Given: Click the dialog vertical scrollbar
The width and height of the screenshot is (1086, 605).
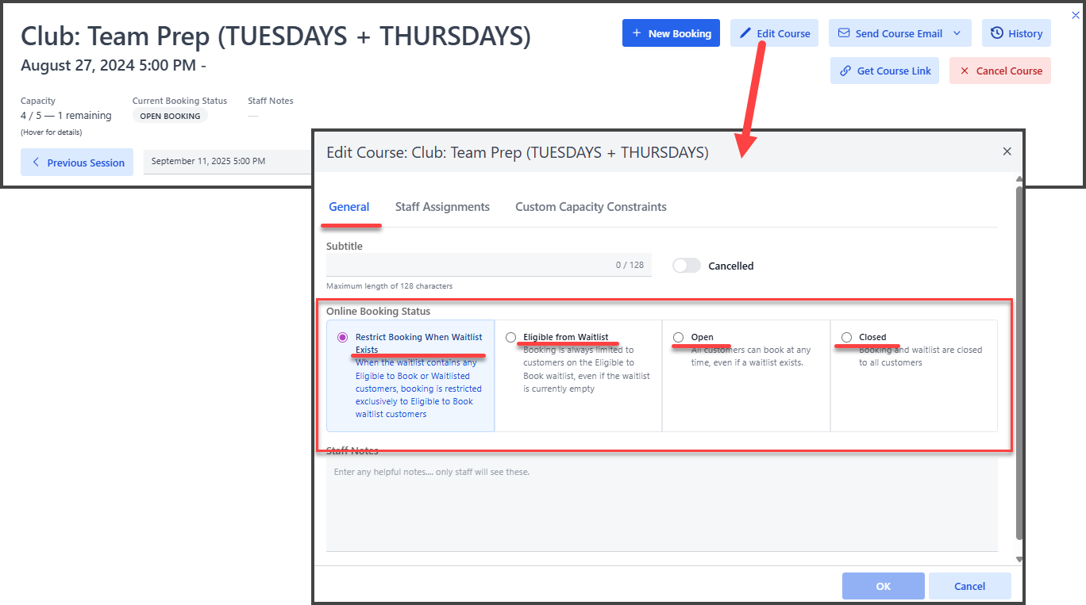Looking at the screenshot, I should coord(1019,357).
